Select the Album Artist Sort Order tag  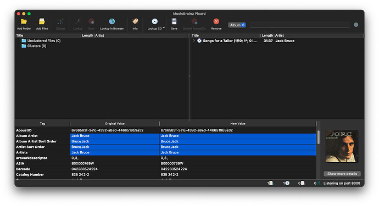(165, 141)
